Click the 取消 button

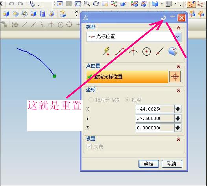pos(172,164)
